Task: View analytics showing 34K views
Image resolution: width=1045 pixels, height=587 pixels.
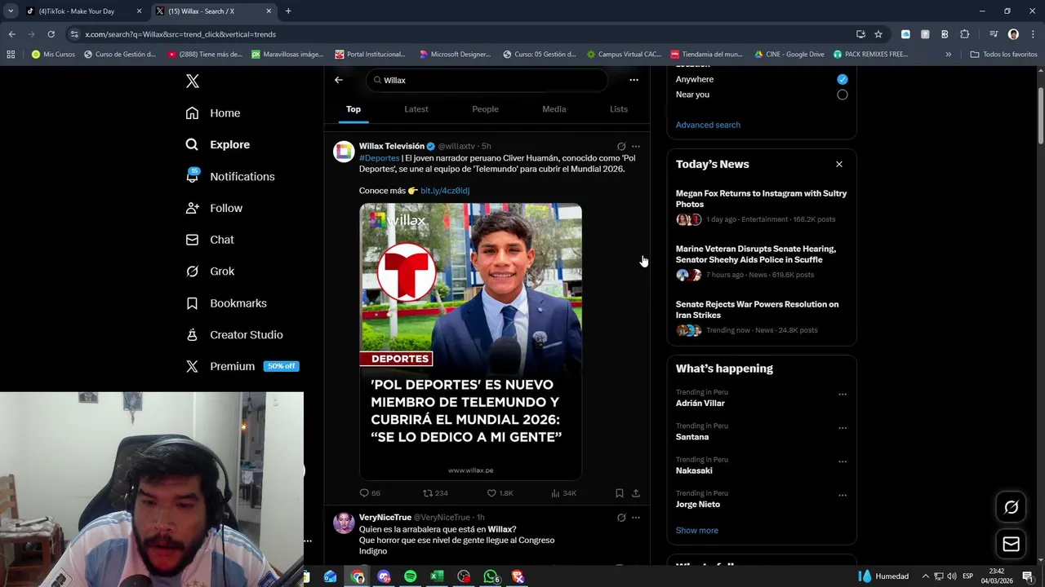Action: [x=563, y=493]
